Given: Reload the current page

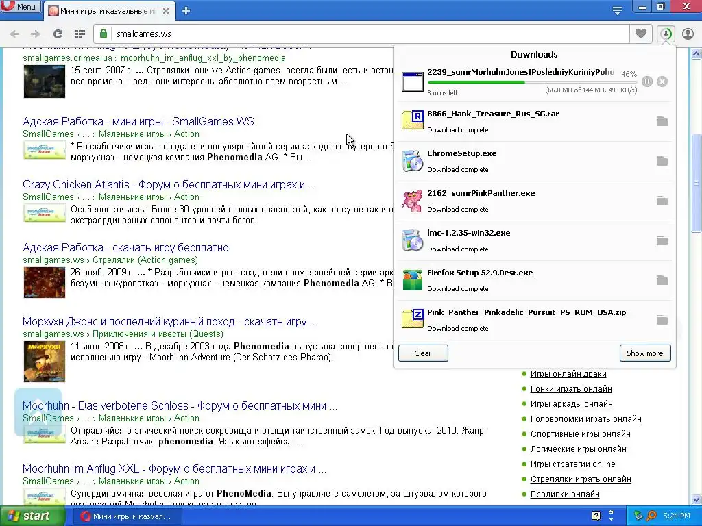Looking at the screenshot, I should coord(58,34).
